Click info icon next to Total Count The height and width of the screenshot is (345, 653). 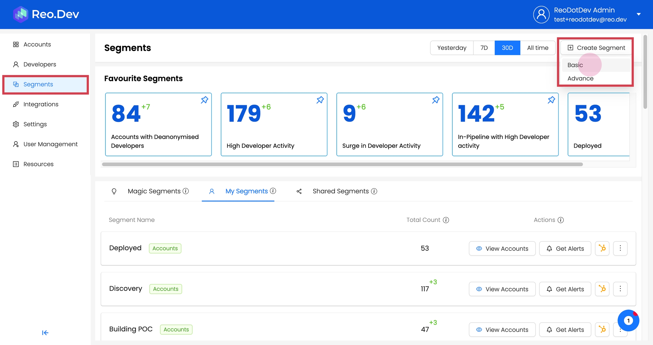(x=446, y=220)
